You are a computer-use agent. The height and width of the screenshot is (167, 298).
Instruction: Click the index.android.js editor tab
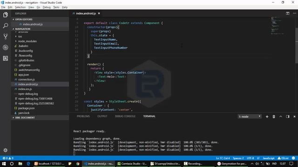click(x=86, y=13)
